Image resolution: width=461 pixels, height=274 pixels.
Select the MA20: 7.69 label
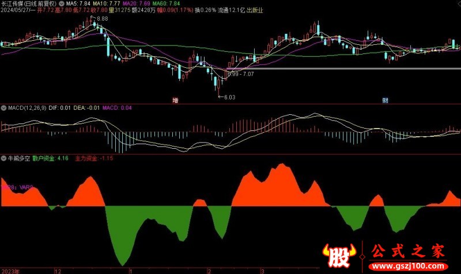[x=136, y=4]
